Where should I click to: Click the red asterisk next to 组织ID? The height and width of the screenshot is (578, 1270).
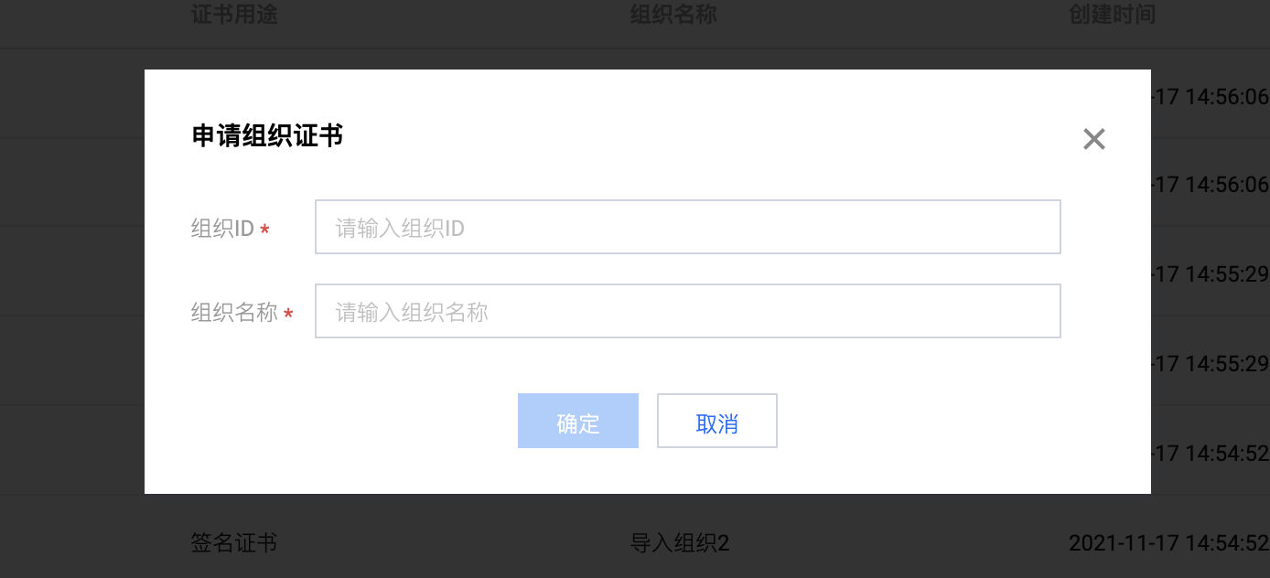click(x=264, y=230)
